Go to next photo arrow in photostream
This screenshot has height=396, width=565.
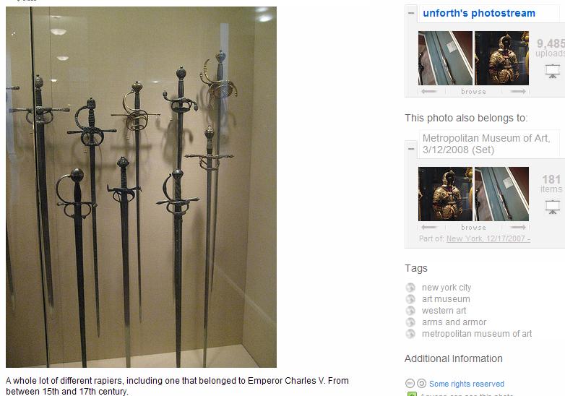(518, 92)
